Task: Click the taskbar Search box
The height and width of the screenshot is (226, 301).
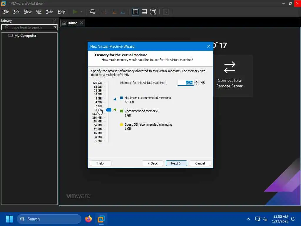Action: [x=49, y=219]
